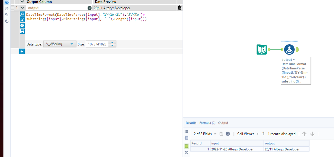Click the Size field showing 1073741823
This screenshot has width=334, height=157.
pyautogui.click(x=97, y=44)
